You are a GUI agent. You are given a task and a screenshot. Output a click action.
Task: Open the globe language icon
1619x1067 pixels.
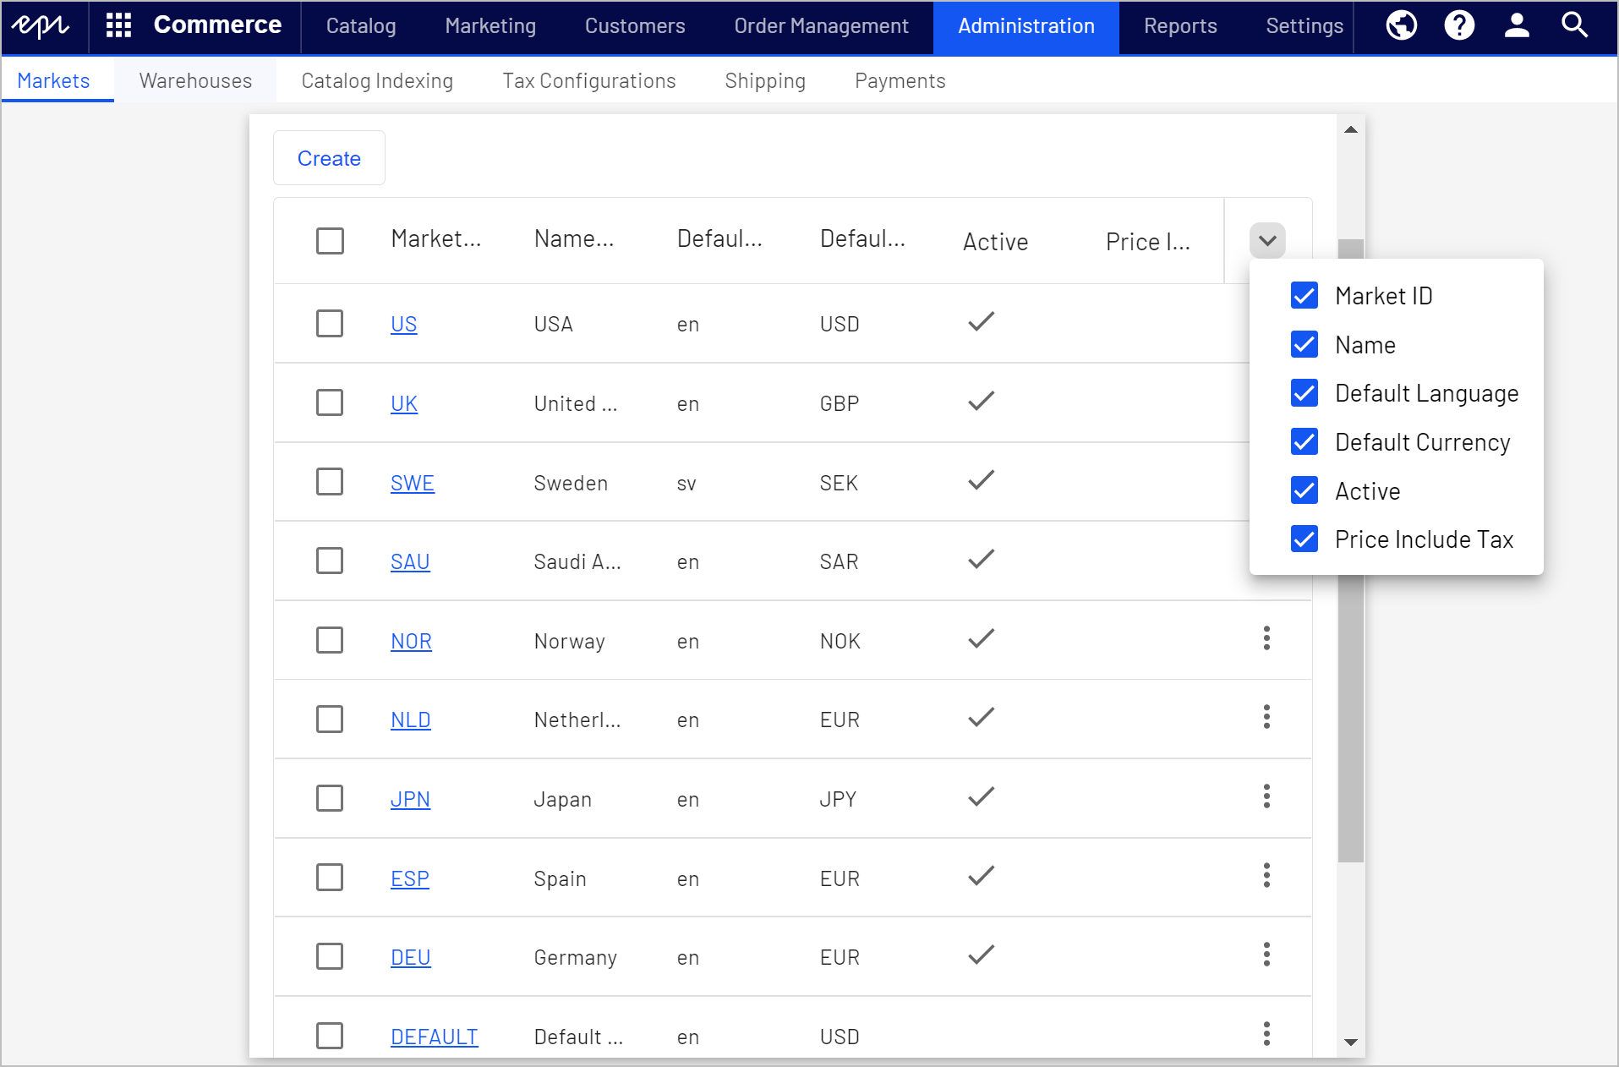point(1401,25)
